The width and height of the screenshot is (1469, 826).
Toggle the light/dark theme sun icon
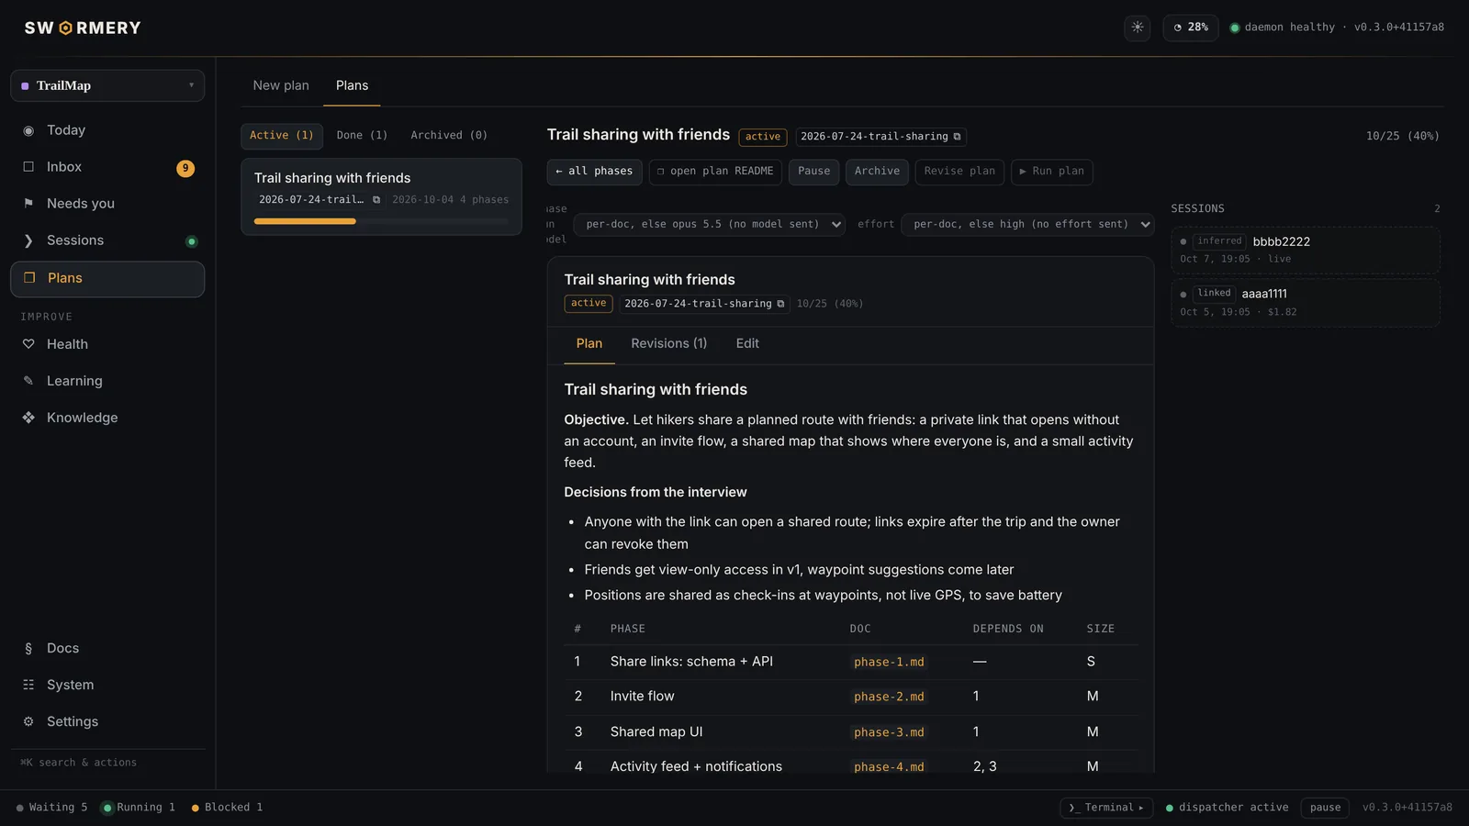click(x=1138, y=28)
